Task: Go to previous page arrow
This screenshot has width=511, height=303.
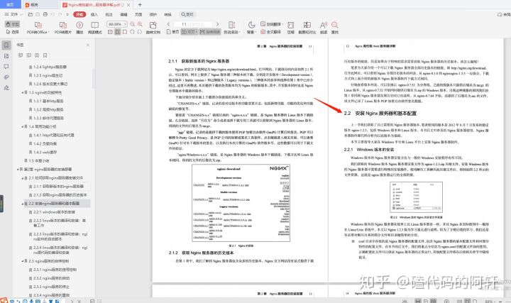Action: click(x=168, y=24)
